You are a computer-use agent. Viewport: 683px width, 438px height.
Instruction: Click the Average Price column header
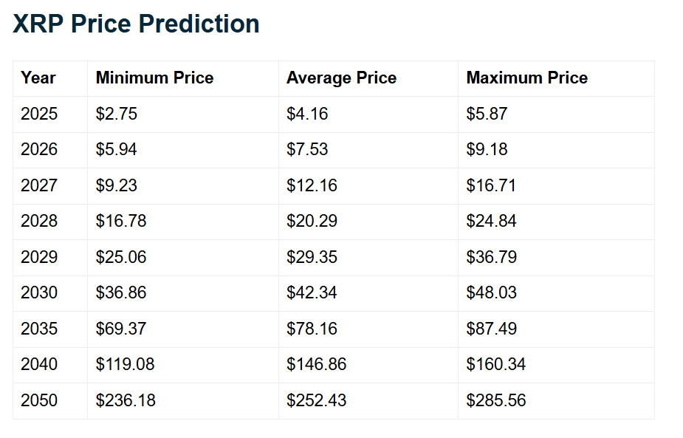[341, 78]
